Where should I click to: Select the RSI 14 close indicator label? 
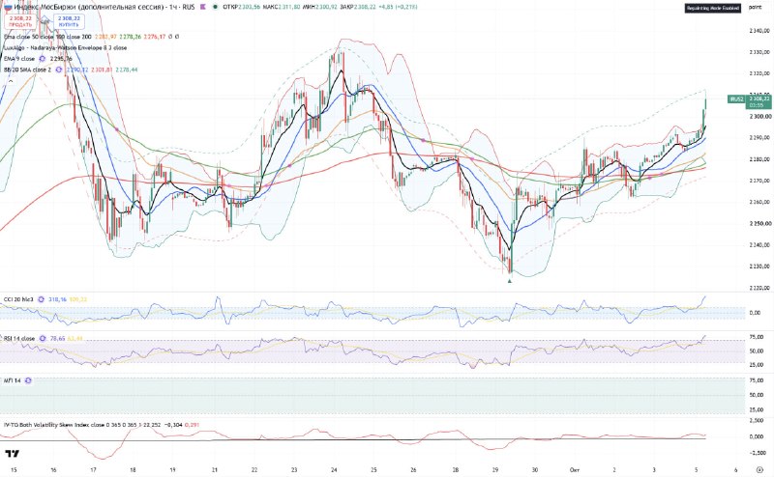coord(19,339)
